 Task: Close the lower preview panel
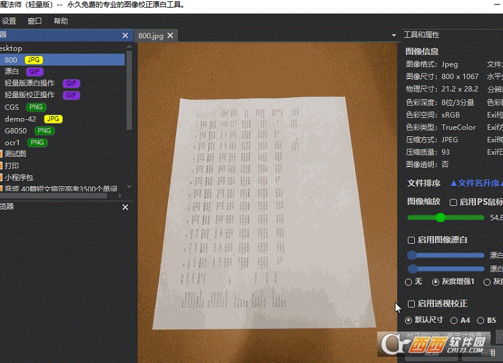125,207
